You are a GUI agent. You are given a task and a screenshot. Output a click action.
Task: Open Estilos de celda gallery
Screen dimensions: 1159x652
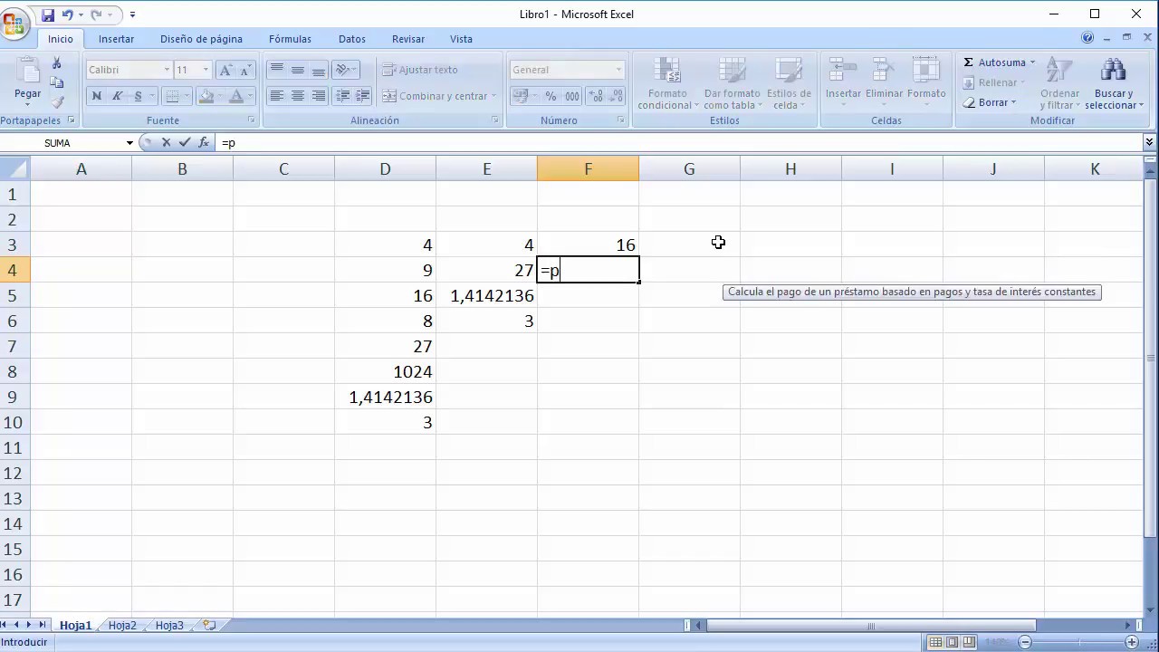[x=789, y=83]
